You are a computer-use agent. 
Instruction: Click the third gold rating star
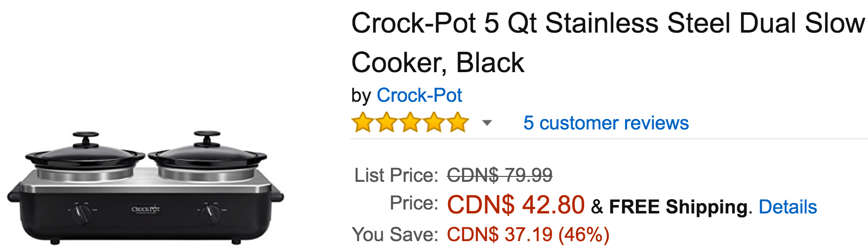coord(410,123)
